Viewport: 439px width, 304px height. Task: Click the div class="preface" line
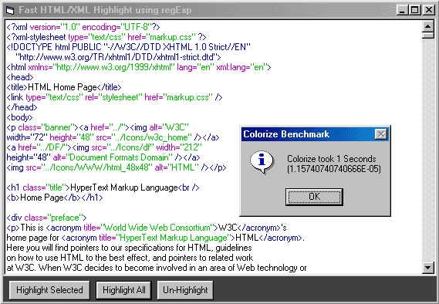tap(46, 218)
